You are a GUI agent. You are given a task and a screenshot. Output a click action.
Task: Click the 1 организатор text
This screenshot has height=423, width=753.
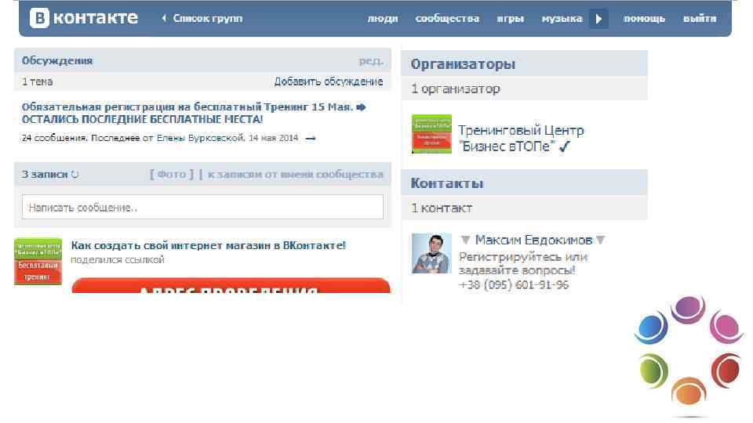coord(455,89)
